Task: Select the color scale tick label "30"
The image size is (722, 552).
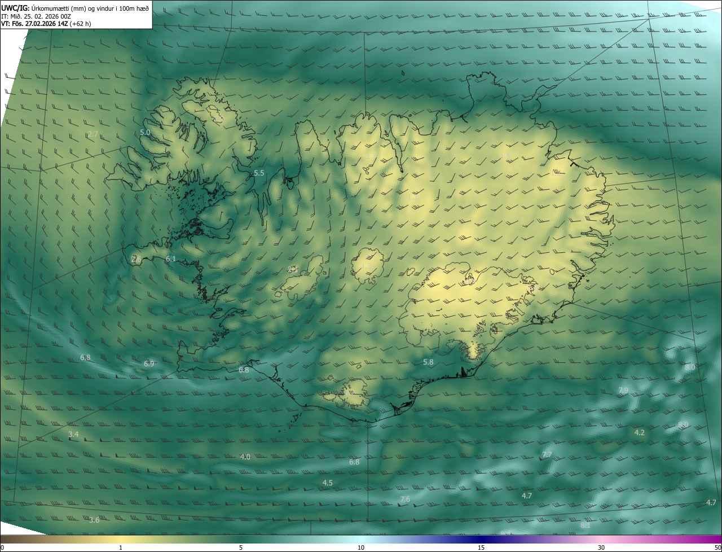Action: tap(601, 547)
